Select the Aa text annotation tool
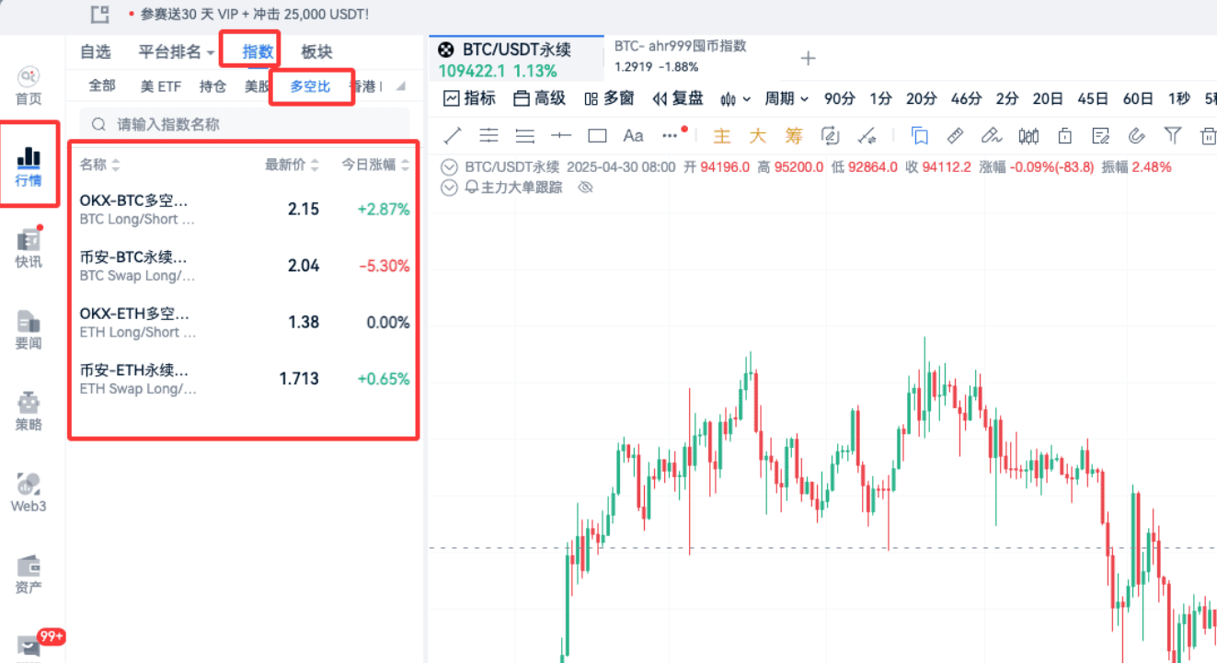The width and height of the screenshot is (1217, 663). click(x=633, y=136)
